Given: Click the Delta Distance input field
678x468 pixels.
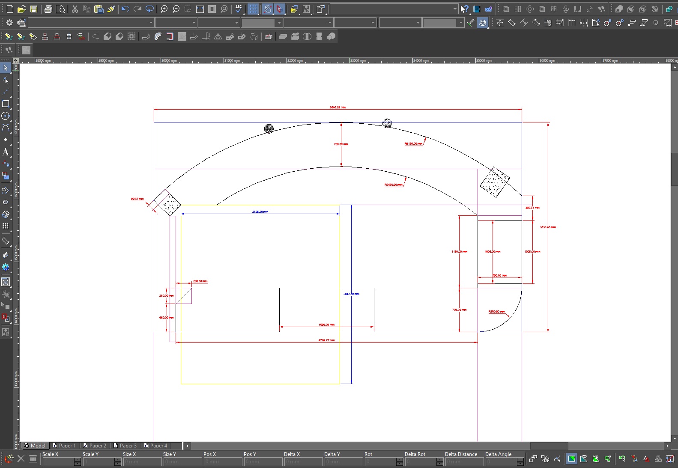Looking at the screenshot, I should [x=464, y=462].
